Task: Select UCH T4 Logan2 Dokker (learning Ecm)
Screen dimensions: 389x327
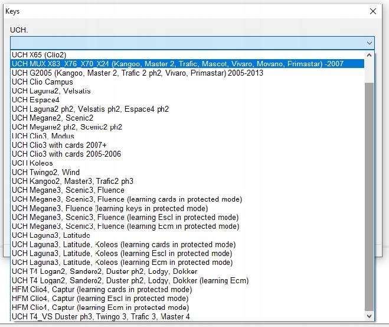Action: pyautogui.click(x=188, y=280)
